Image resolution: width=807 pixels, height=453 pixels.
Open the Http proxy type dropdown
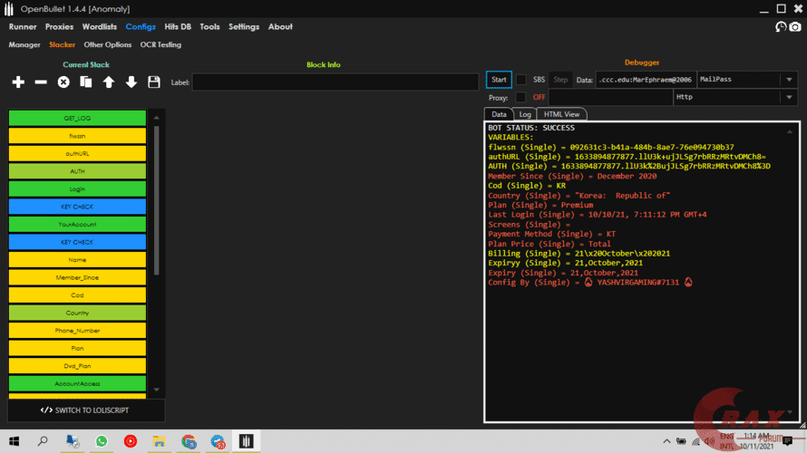click(x=790, y=97)
